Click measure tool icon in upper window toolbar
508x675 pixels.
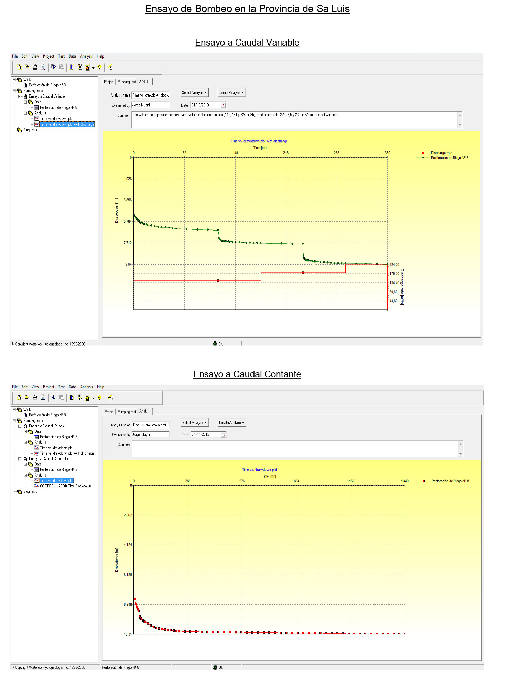click(110, 67)
